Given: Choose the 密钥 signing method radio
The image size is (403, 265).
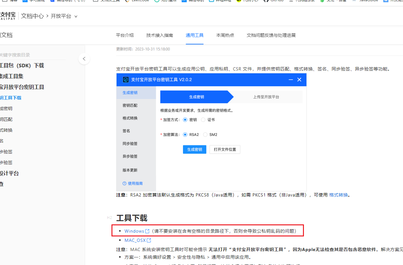Looking at the screenshot, I should pos(185,120).
